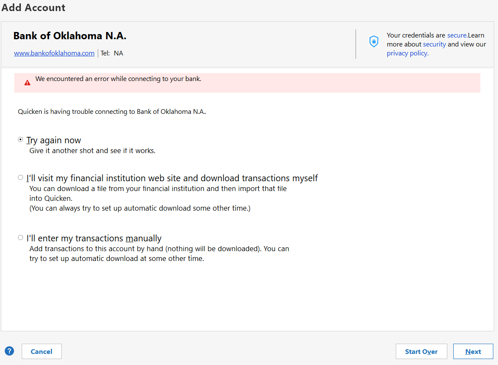The image size is (498, 365).
Task: Proceed with the Next button
Action: tap(473, 351)
